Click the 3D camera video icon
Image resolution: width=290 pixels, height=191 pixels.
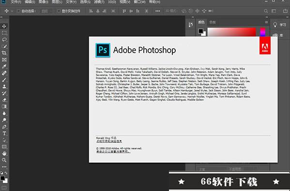click(x=211, y=11)
